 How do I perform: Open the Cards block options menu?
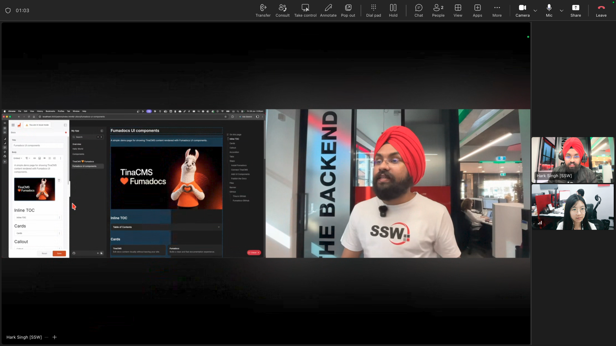59,233
